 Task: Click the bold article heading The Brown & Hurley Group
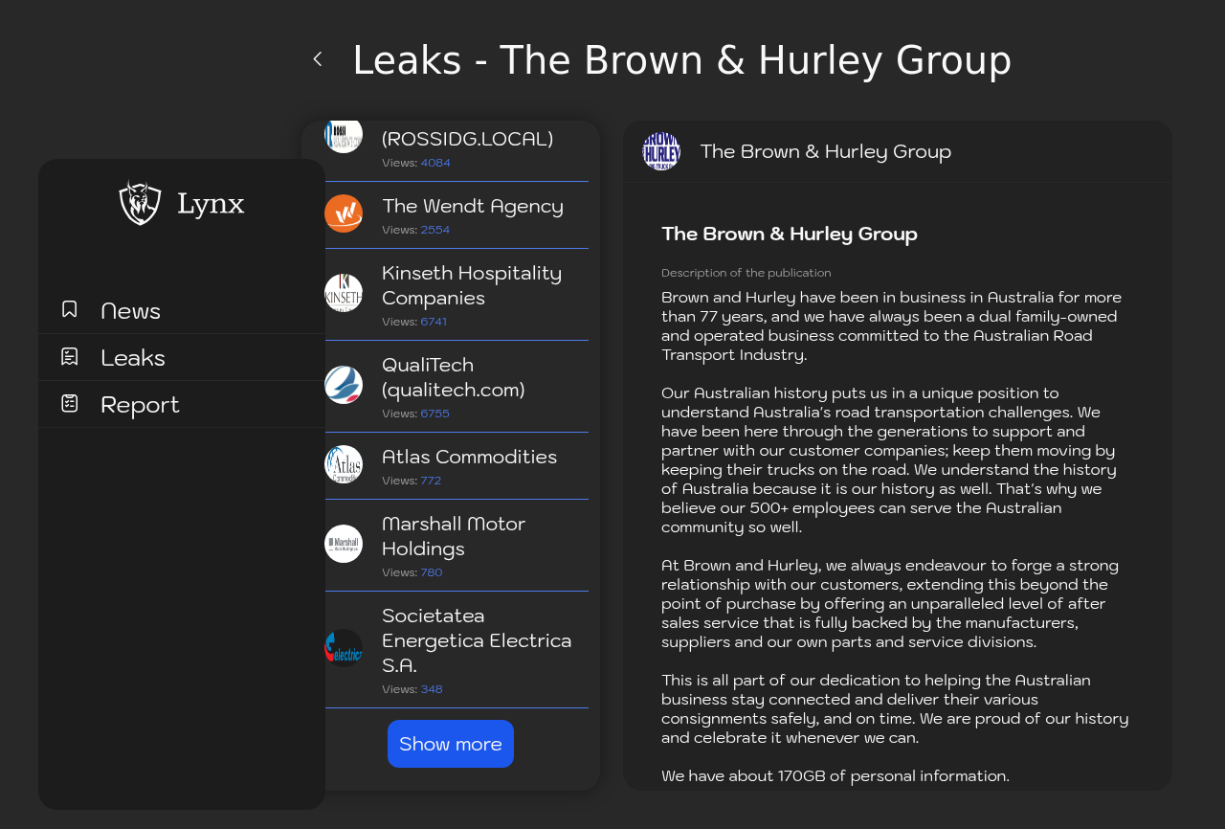(790, 234)
